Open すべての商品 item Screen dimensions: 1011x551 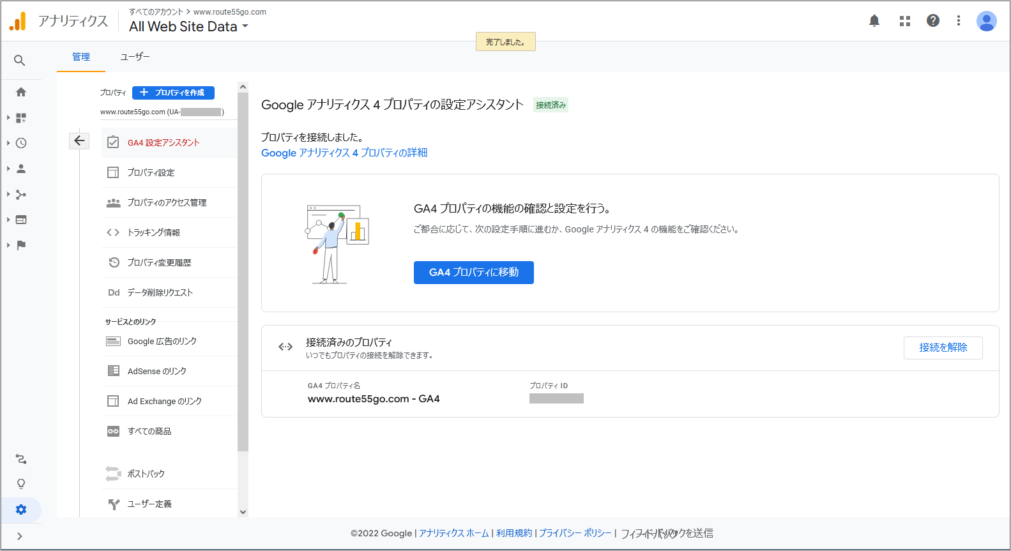click(x=169, y=431)
